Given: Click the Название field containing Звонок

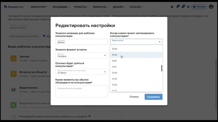Looking at the screenshot, I should (81, 42).
